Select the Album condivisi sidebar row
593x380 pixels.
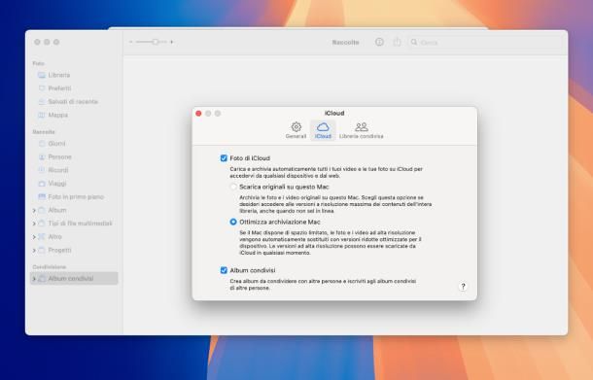[x=74, y=279]
